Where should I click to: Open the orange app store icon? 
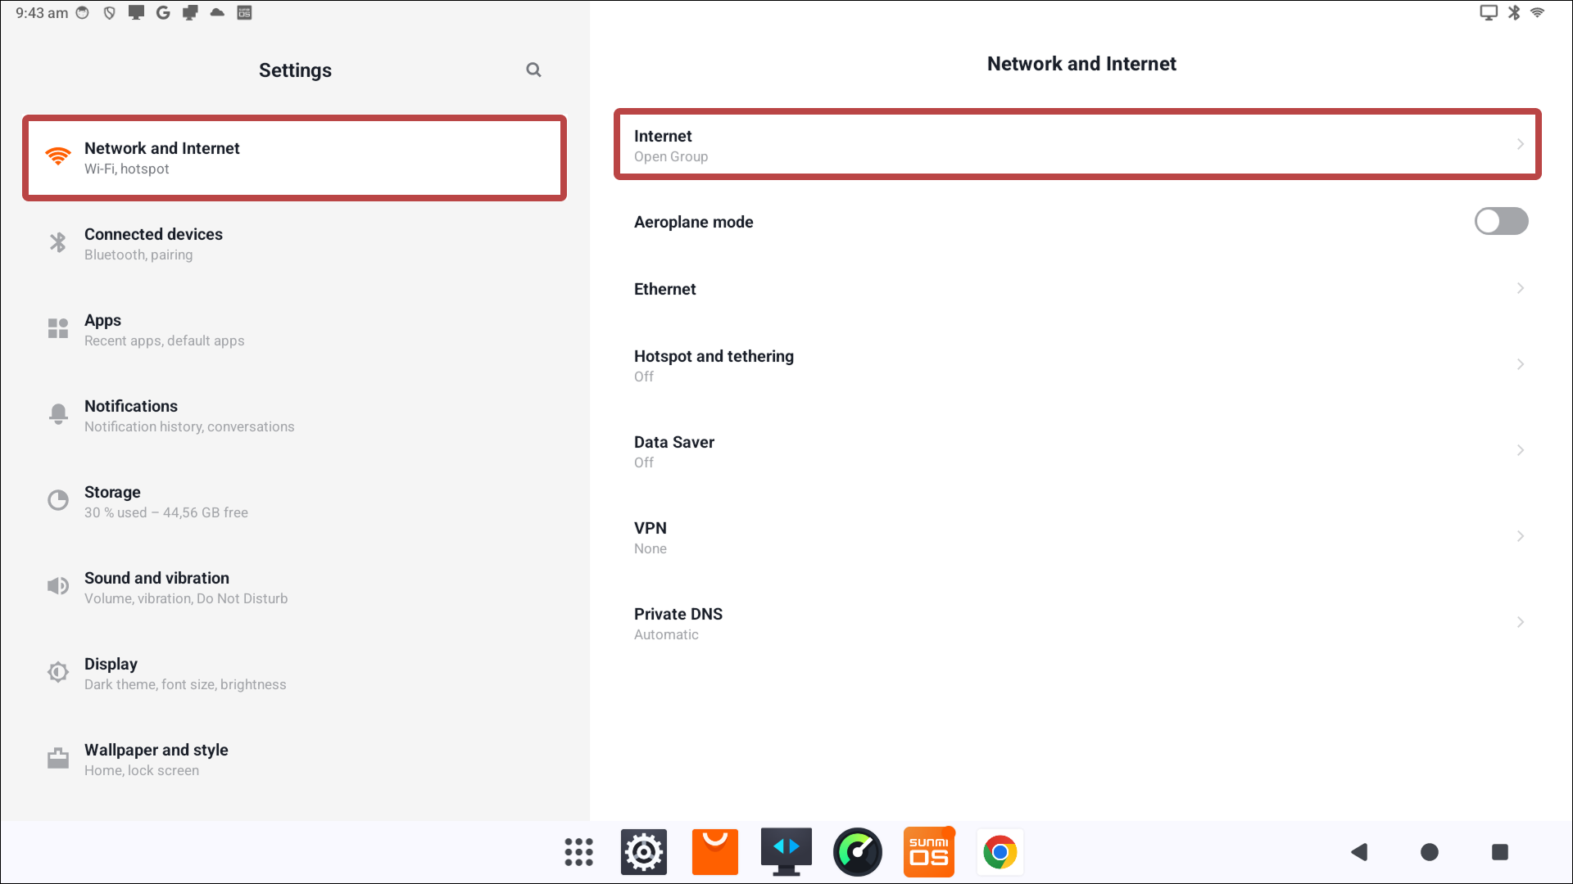tap(714, 852)
